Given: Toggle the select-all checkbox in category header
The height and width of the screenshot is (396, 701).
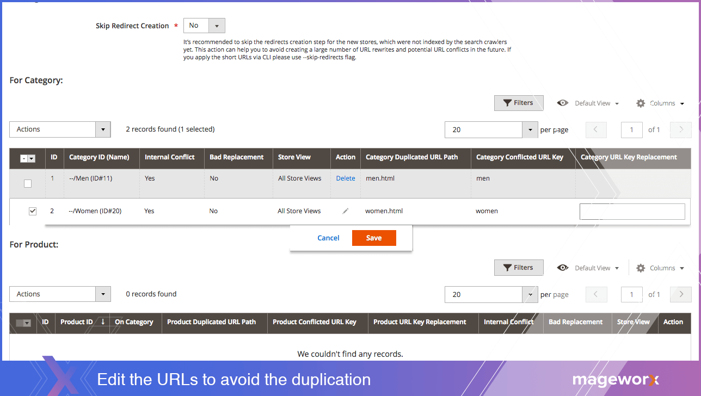Looking at the screenshot, I should coord(24,158).
